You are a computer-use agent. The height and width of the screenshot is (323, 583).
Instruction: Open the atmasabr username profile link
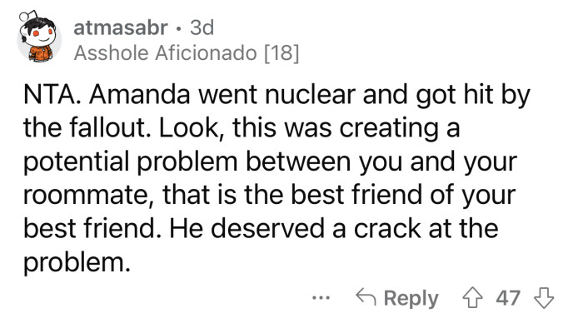(x=121, y=27)
